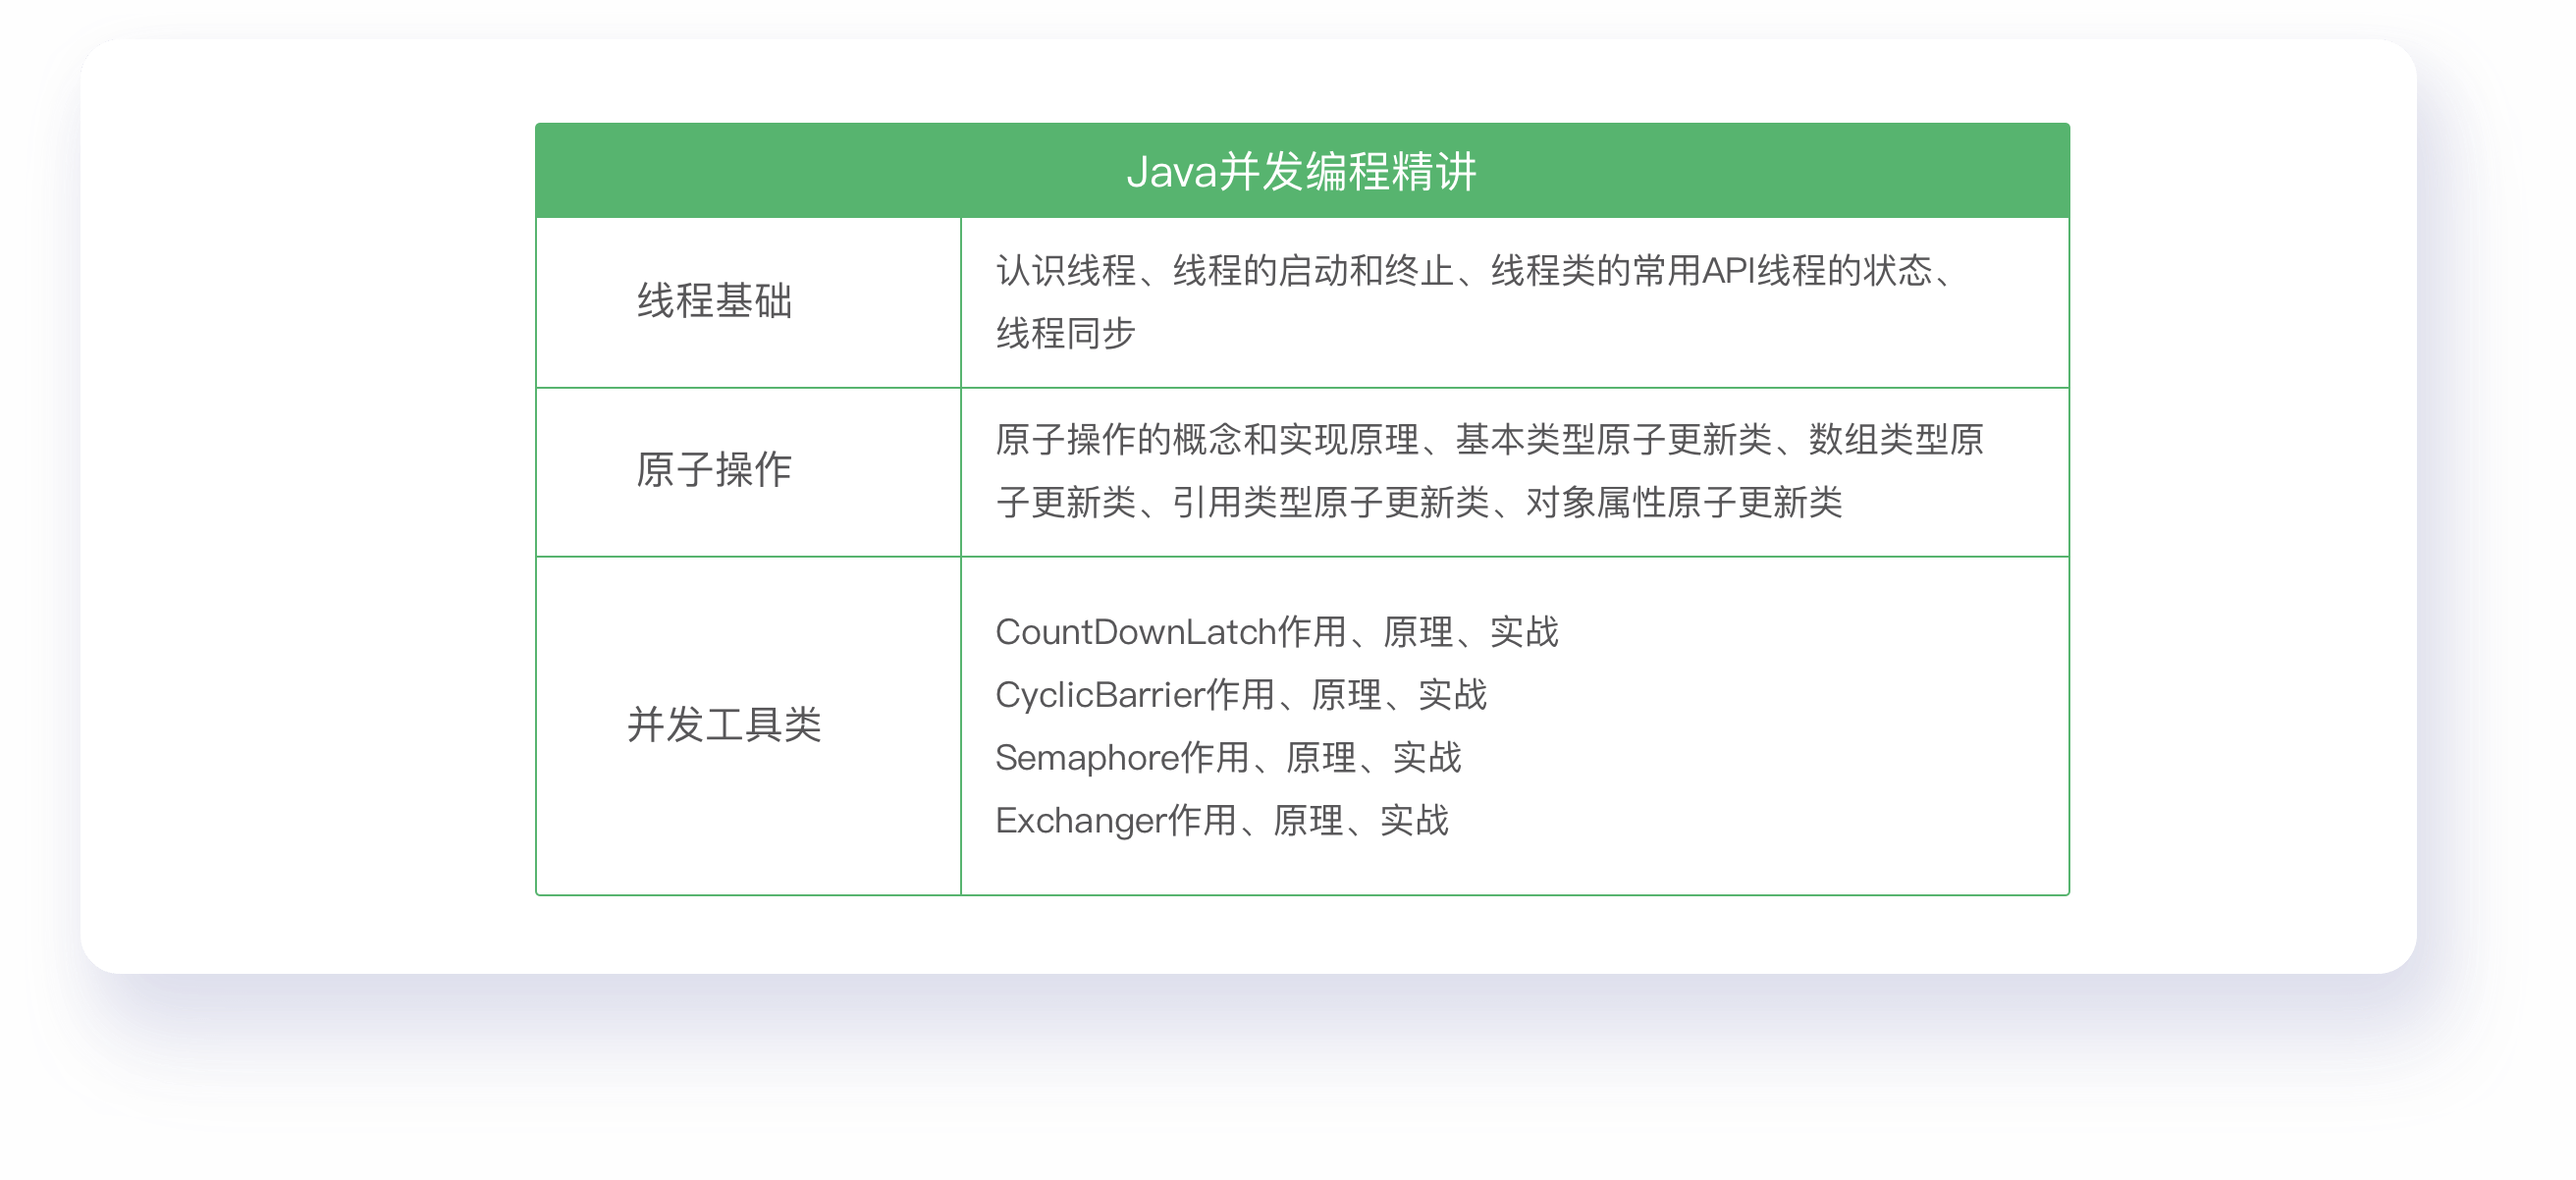Click the 'CyclicBarrier作用、原理、实战' line

pyautogui.click(x=1241, y=695)
